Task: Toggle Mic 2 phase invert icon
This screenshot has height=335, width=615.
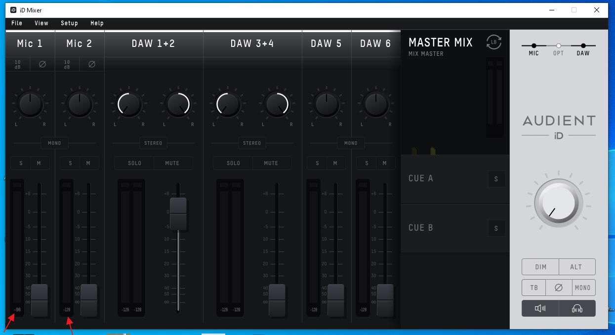Action: click(92, 64)
